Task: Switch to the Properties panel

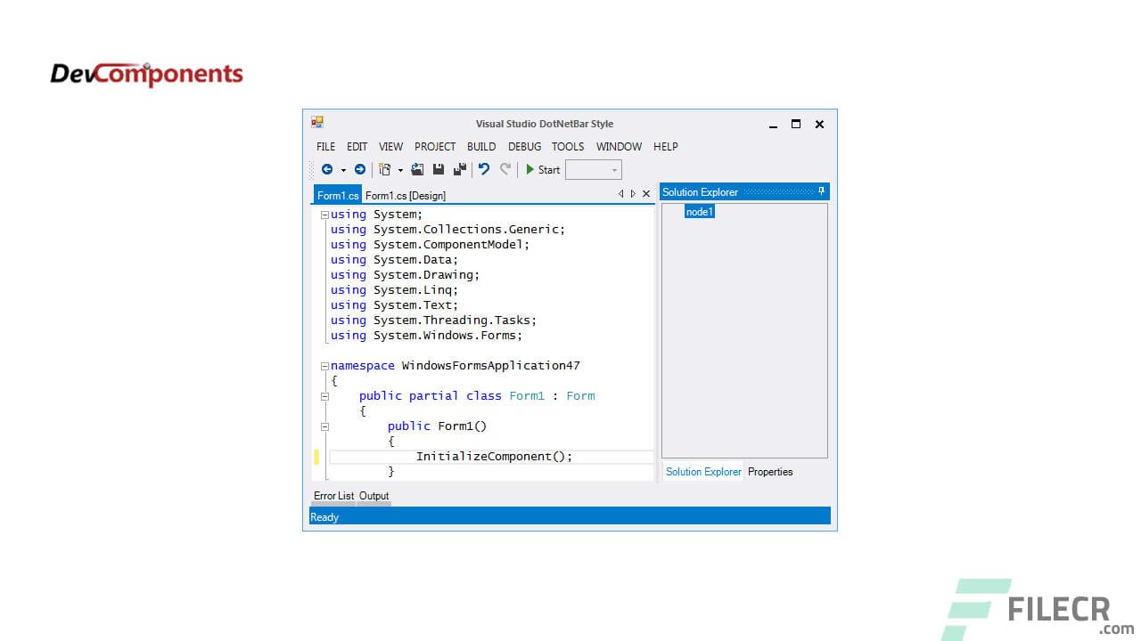Action: click(770, 472)
